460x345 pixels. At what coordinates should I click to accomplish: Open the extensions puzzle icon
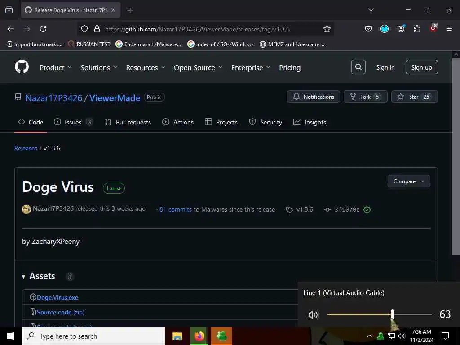pos(417,29)
